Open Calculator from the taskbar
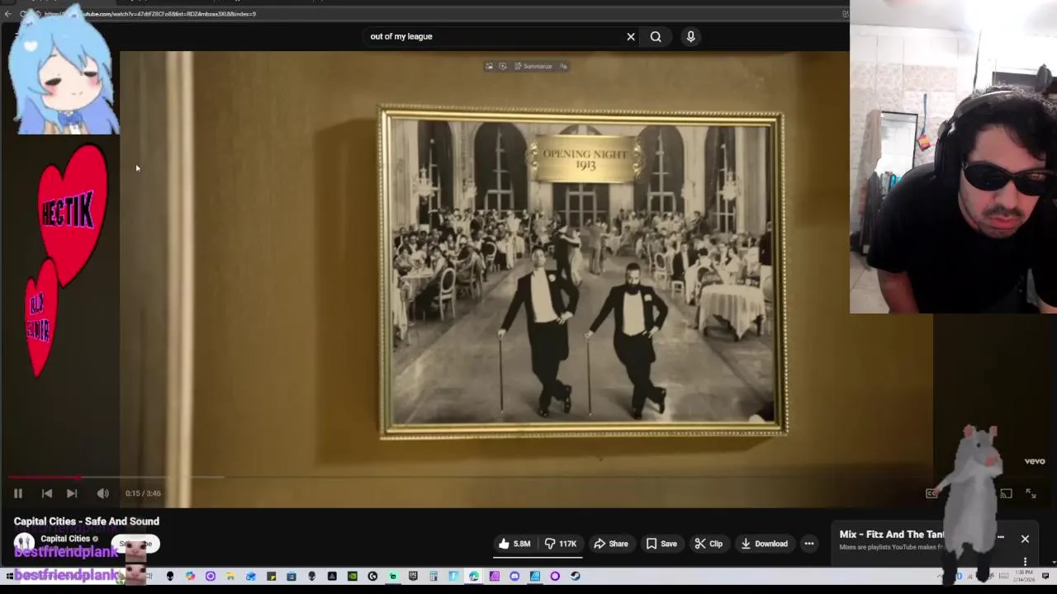This screenshot has height=594, width=1057. pos(433,576)
